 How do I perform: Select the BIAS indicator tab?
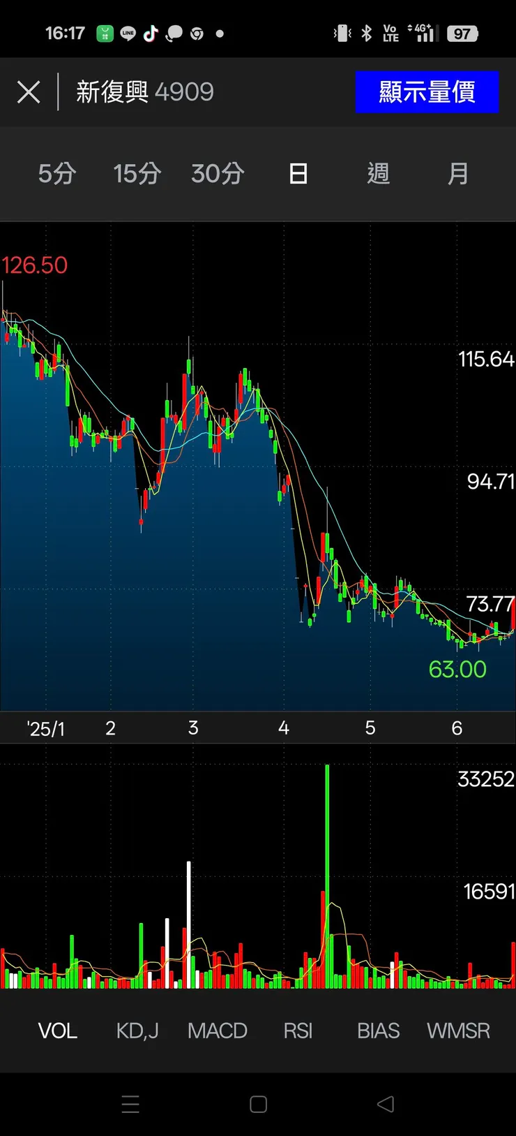coord(378,1031)
